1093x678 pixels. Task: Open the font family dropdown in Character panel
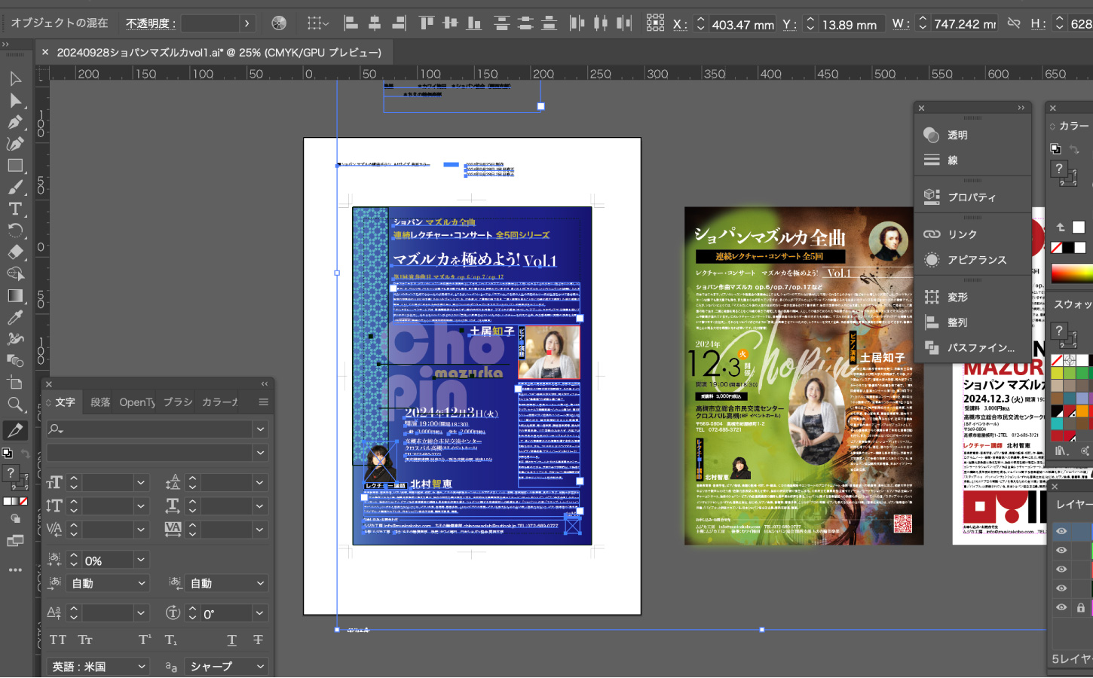156,429
